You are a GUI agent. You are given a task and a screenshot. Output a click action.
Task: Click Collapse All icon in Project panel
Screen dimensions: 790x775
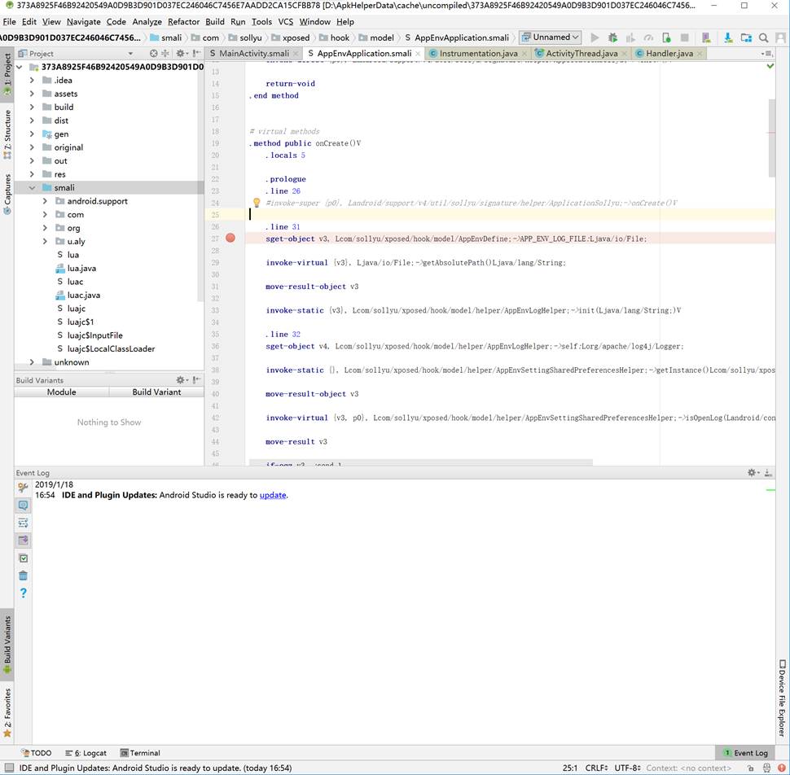pyautogui.click(x=165, y=54)
